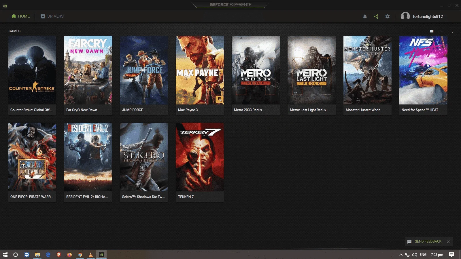Open network status tray icon
Image resolution: width=461 pixels, height=259 pixels.
pyautogui.click(x=408, y=255)
